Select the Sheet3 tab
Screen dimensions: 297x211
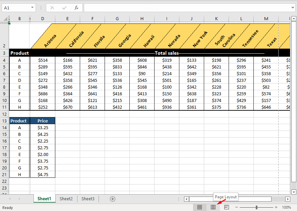tap(88, 199)
